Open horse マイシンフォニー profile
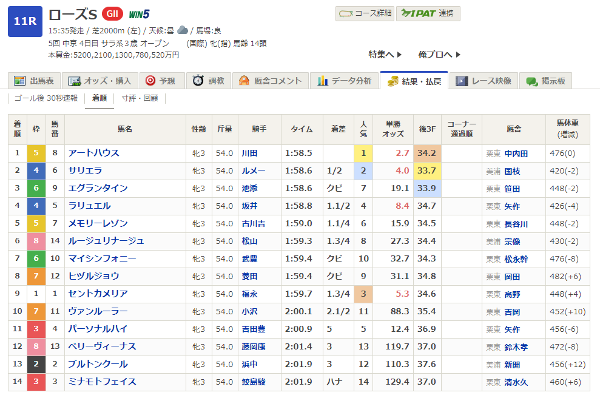Image resolution: width=600 pixels, height=398 pixels. click(x=102, y=258)
